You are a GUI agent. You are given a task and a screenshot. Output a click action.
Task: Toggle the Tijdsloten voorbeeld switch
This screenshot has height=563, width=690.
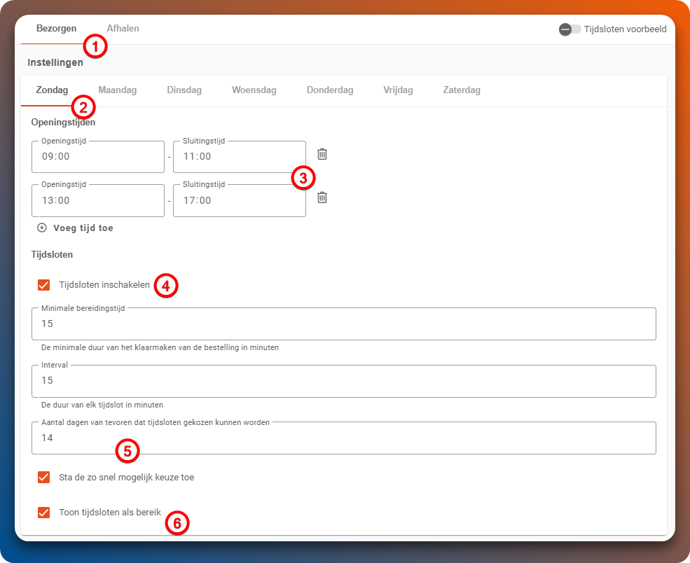(570, 29)
